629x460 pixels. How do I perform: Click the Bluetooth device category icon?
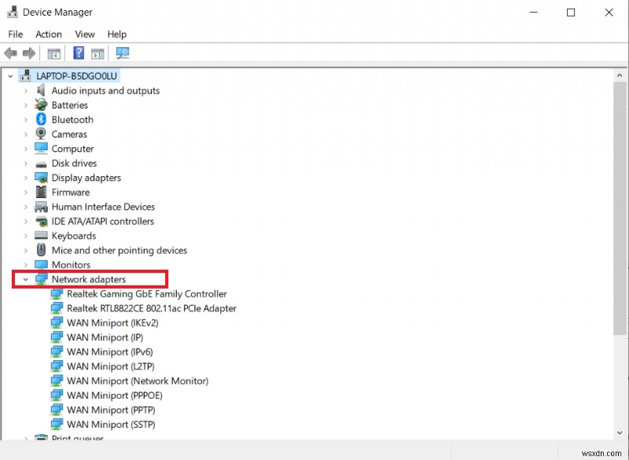tap(40, 120)
